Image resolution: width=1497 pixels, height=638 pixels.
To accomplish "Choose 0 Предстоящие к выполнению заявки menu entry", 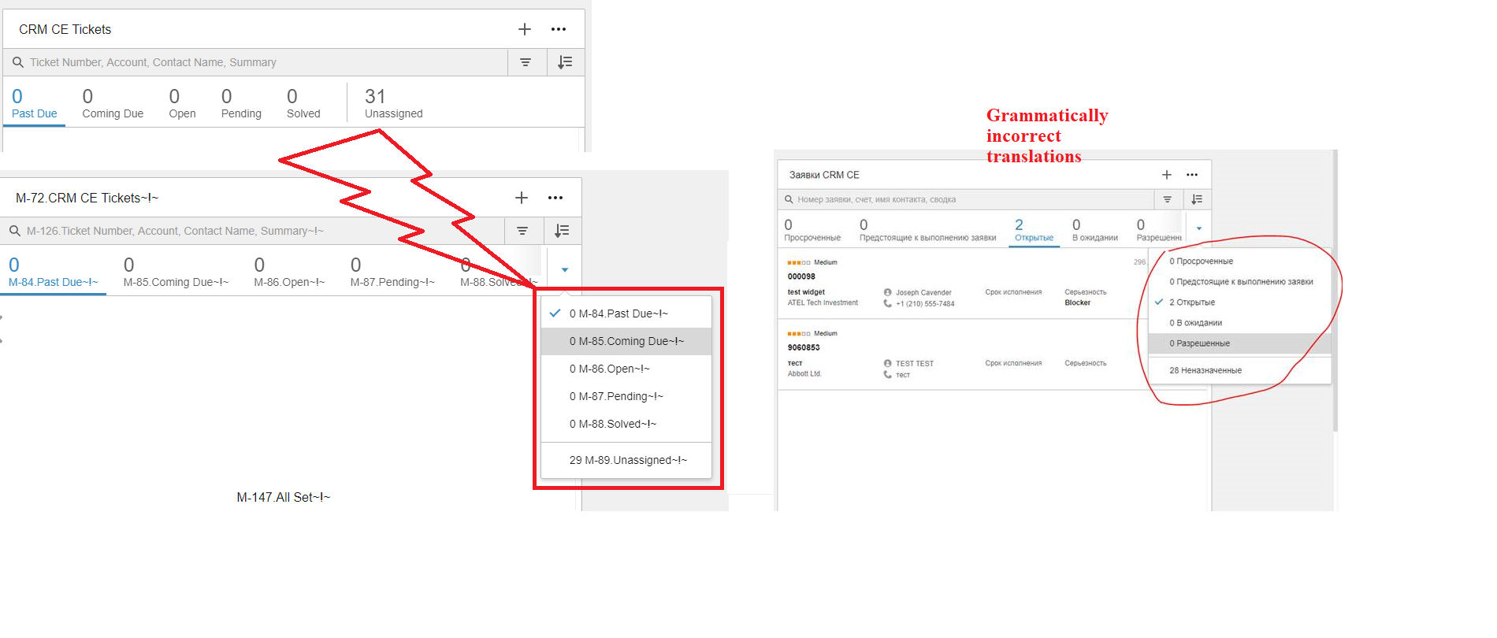I will pyautogui.click(x=1240, y=281).
